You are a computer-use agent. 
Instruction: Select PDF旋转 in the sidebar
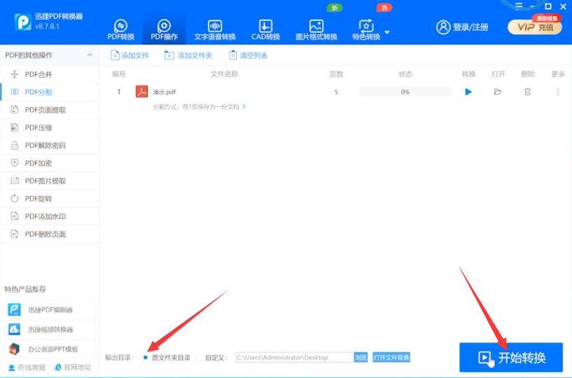[x=50, y=199]
